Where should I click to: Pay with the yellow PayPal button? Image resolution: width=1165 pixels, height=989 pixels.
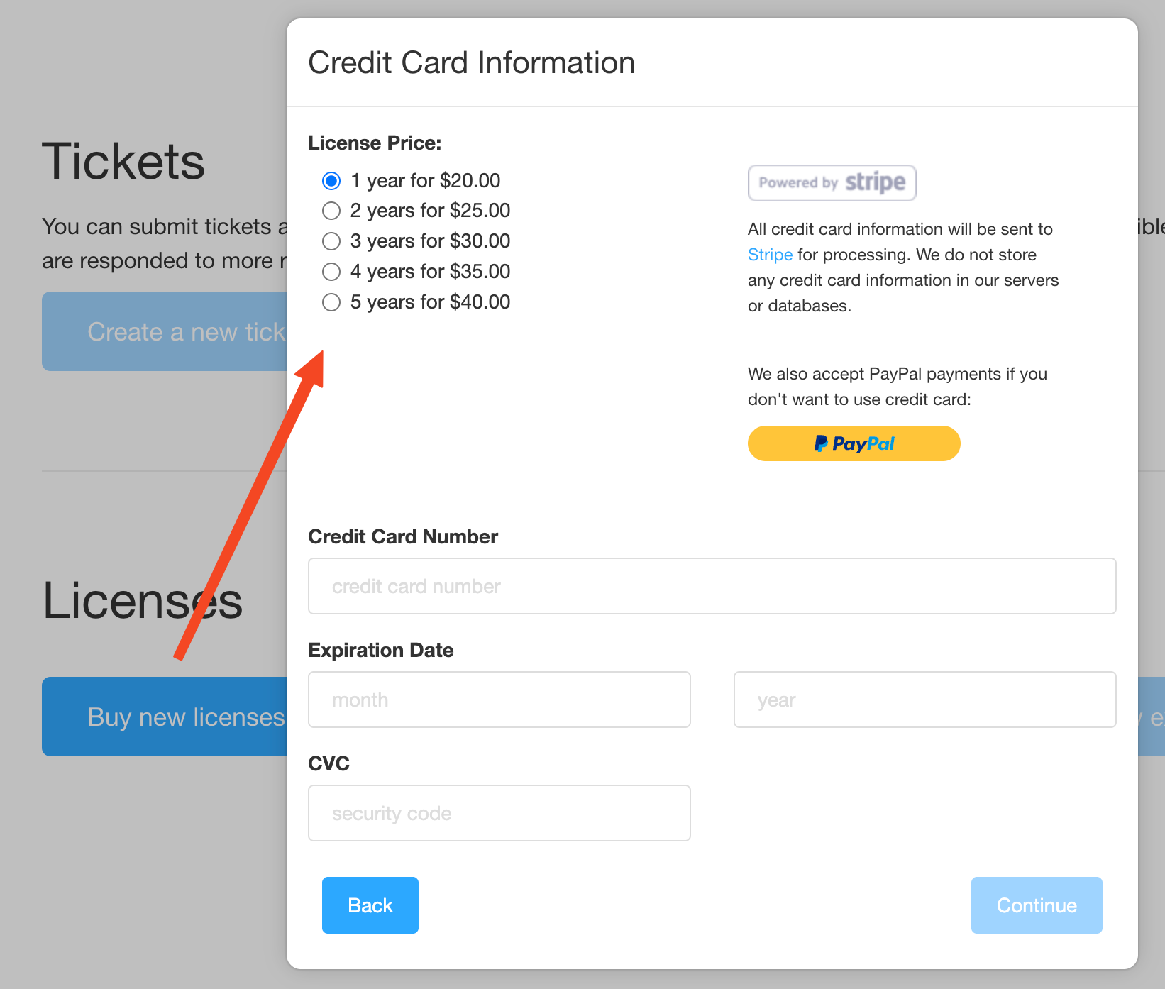tap(854, 443)
